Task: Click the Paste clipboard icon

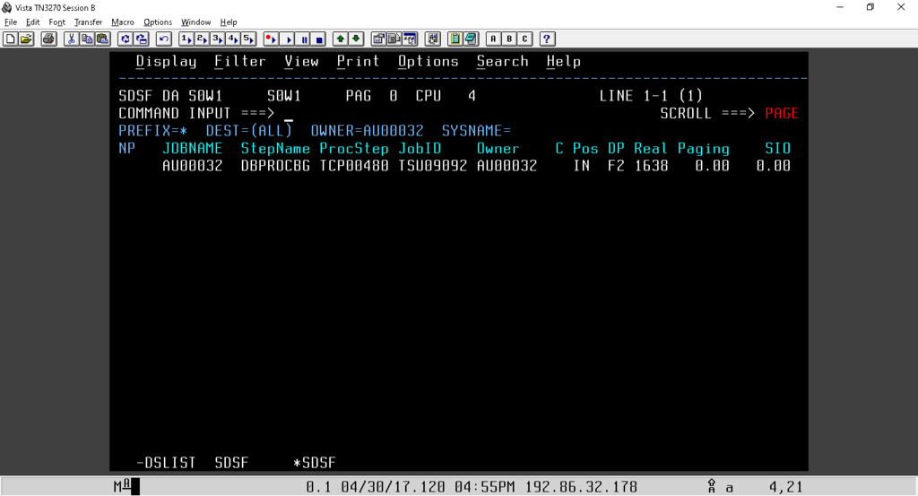Action: coord(102,39)
